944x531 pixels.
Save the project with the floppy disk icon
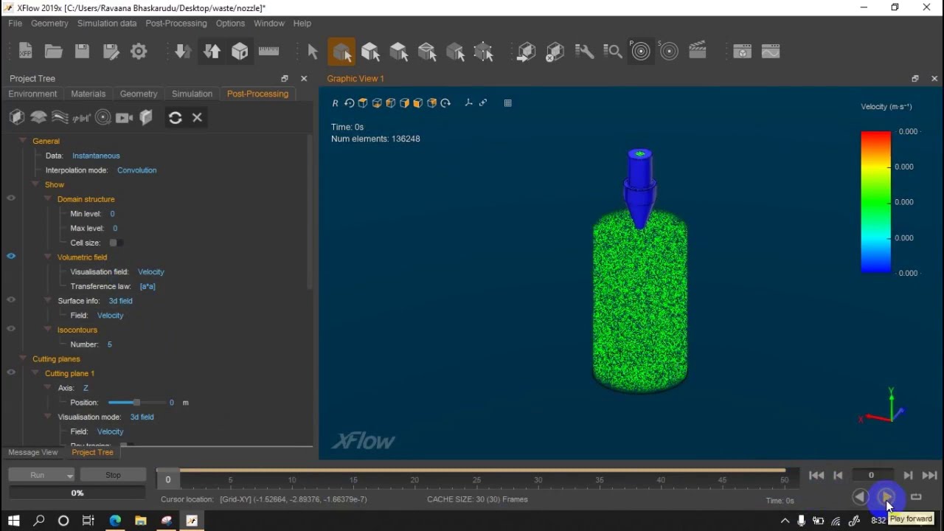click(82, 52)
